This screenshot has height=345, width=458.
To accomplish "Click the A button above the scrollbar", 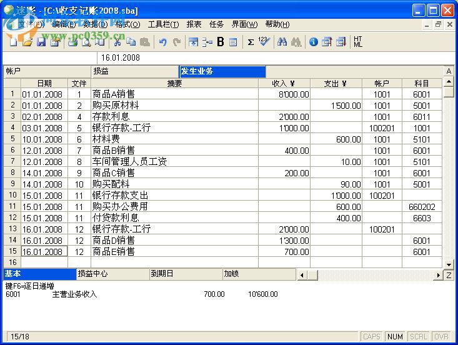I will coord(449,71).
